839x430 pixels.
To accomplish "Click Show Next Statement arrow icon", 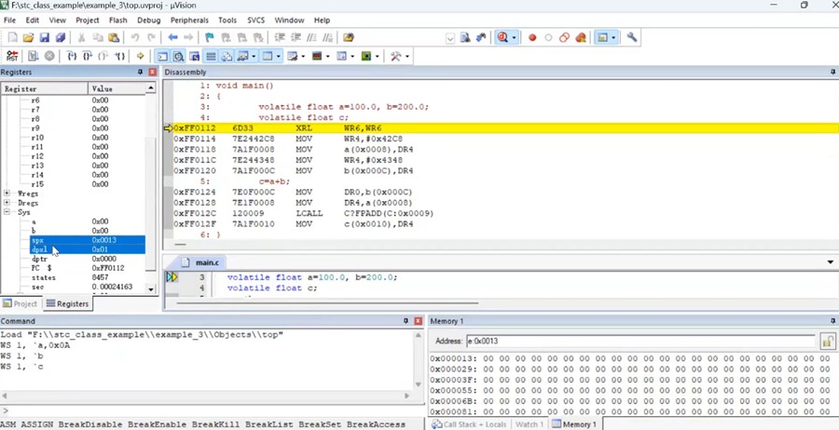I will click(x=140, y=56).
